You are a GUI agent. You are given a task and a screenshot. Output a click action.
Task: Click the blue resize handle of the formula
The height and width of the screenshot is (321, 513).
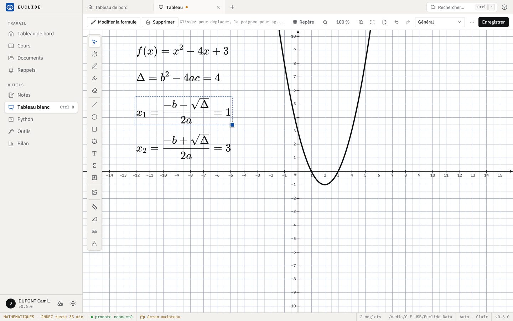[232, 125]
